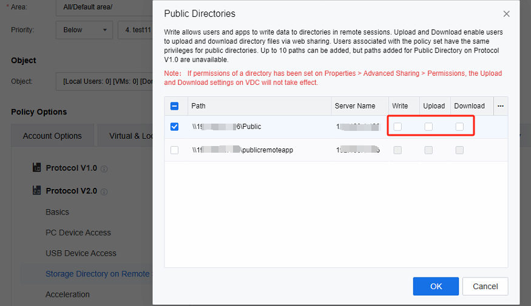Enable Download for the Public directory
This screenshot has width=531, height=306.
coord(459,127)
